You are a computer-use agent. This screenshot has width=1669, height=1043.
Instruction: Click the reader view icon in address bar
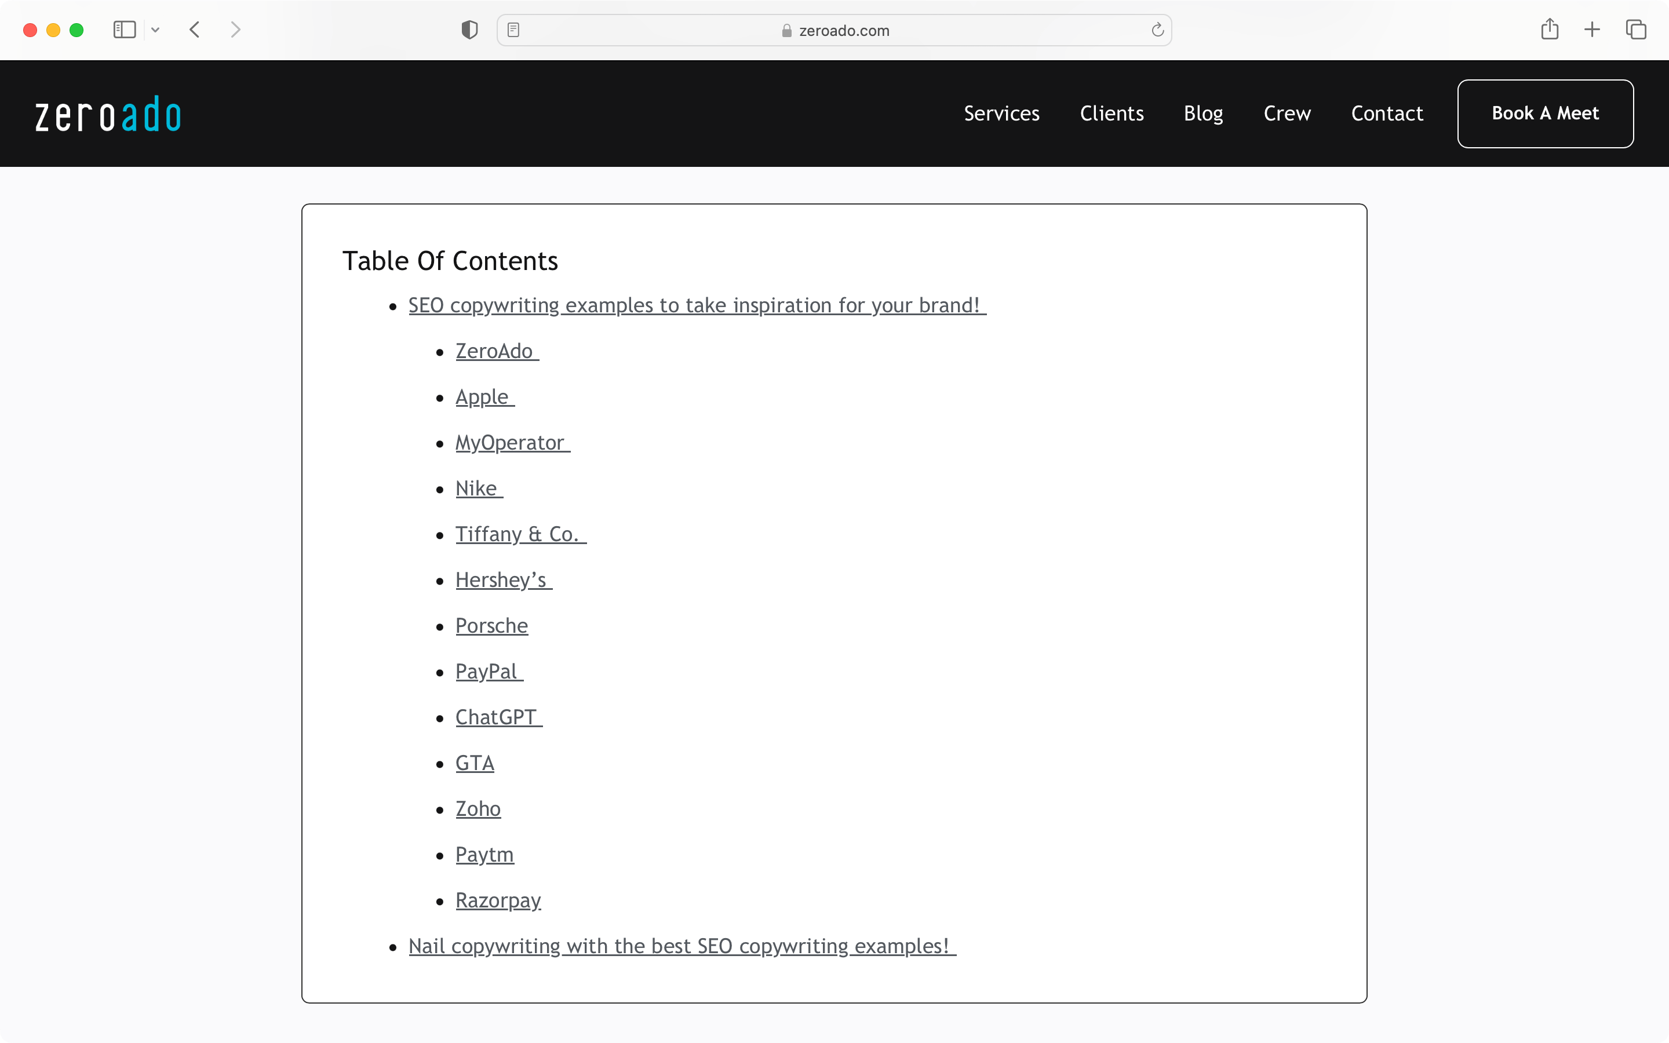tap(514, 29)
